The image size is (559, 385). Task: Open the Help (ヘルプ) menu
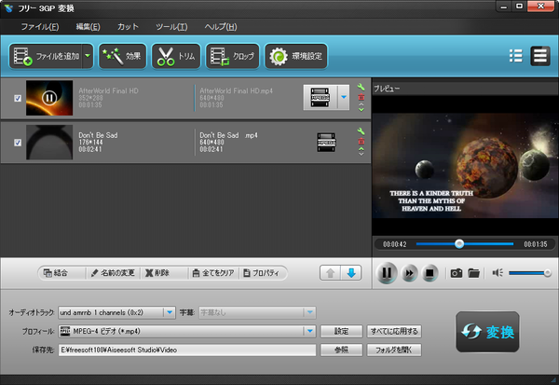tap(221, 27)
